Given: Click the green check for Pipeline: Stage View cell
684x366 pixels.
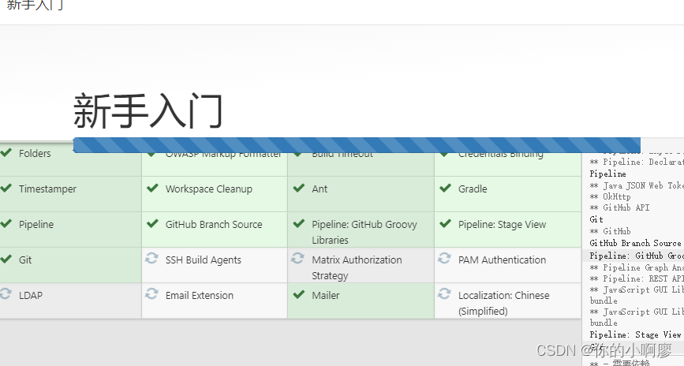Looking at the screenshot, I should pos(446,224).
